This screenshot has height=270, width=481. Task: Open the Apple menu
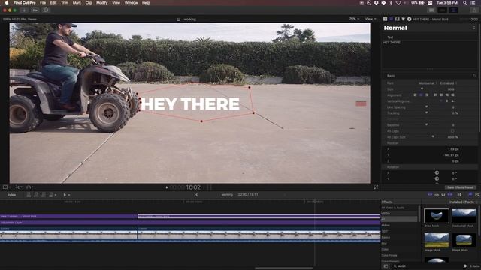7,3
